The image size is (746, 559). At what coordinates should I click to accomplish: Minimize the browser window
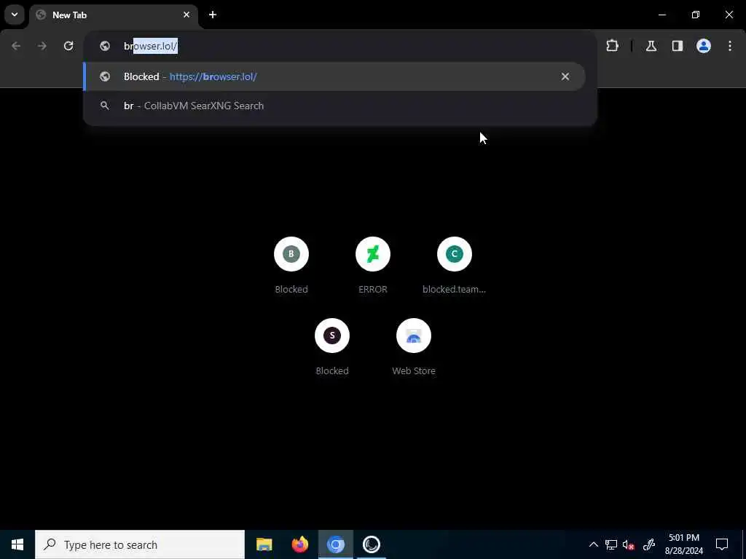(x=661, y=15)
